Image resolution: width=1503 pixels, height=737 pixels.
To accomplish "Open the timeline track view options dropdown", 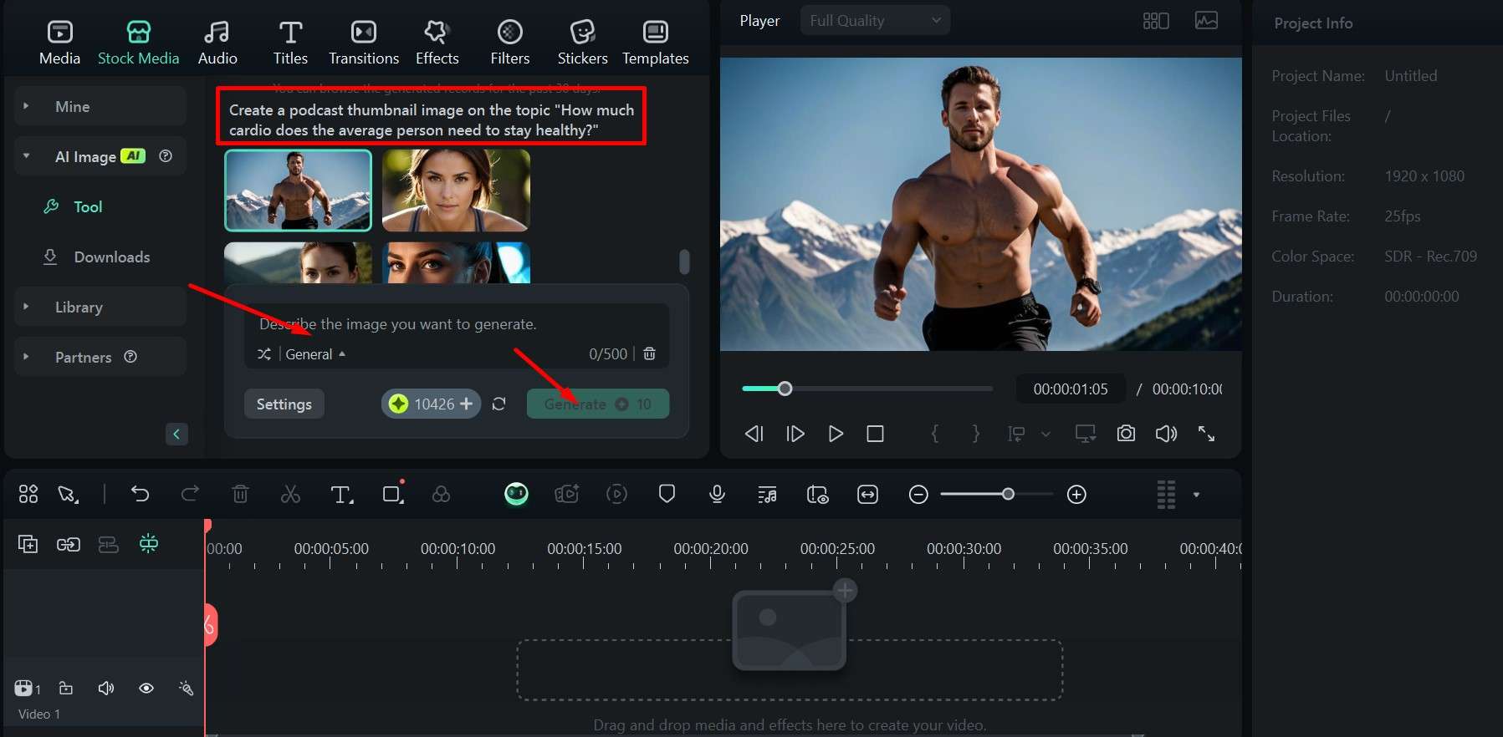I will [1196, 495].
